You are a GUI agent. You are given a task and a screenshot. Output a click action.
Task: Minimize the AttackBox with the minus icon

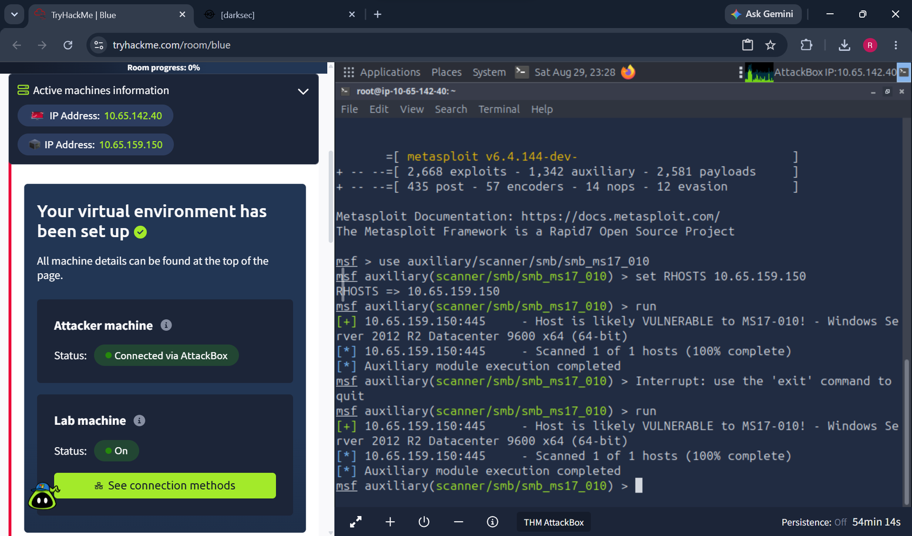tap(458, 522)
